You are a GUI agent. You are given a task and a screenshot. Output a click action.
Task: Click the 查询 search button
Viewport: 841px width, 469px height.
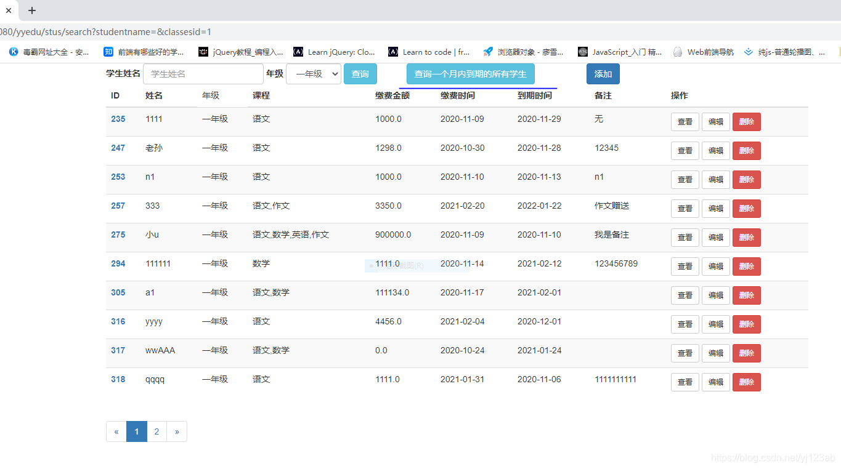pos(360,74)
